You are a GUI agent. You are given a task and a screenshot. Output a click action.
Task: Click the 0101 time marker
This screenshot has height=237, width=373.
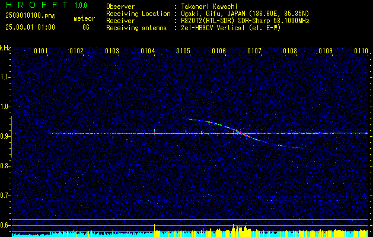[41, 51]
